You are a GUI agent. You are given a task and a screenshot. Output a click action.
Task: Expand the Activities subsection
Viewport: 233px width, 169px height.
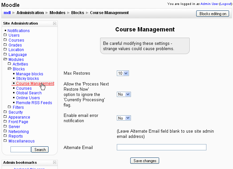tap(20, 64)
